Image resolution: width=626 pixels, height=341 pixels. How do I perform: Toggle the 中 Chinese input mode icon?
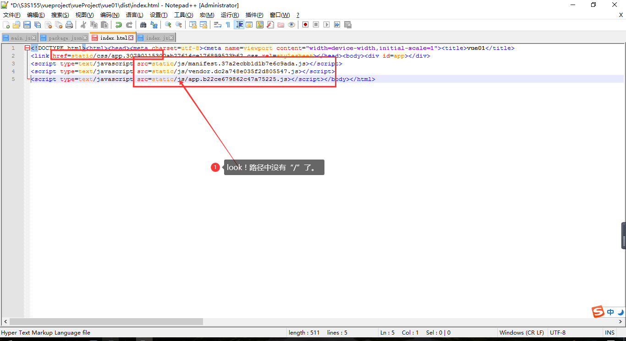point(610,312)
